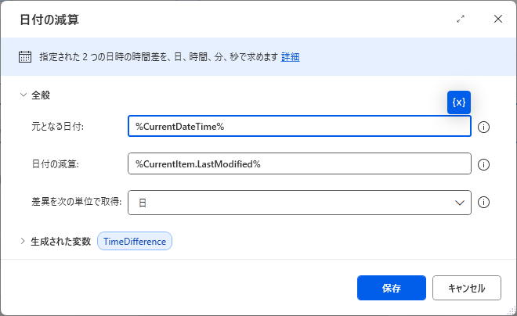This screenshot has width=517, height=316.
Task: Click info icon beside 日付の減算 field
Action: tap(483, 164)
